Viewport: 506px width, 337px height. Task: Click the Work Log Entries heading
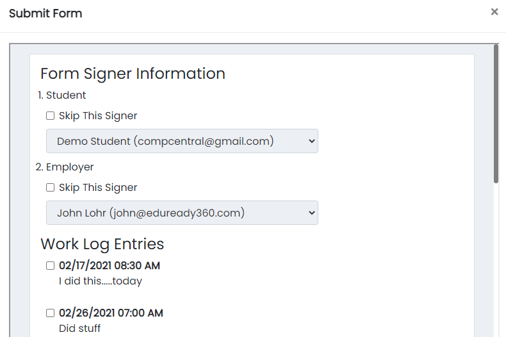102,244
